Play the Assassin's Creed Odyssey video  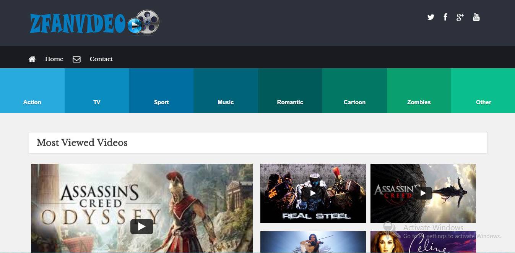[x=142, y=227]
